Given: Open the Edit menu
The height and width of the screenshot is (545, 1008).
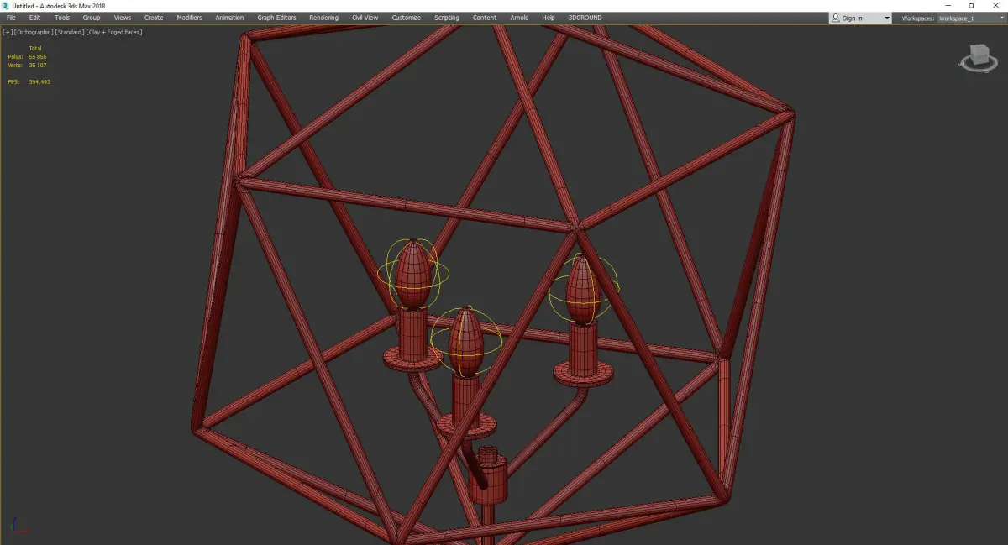Looking at the screenshot, I should coord(34,18).
